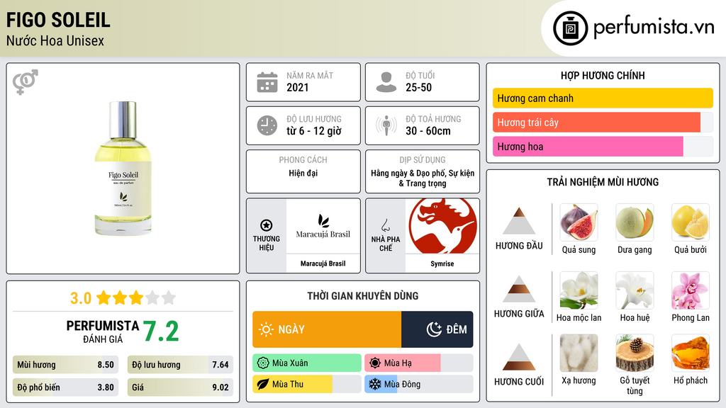Click the green Perfumista score 7.2
This screenshot has width=726, height=408.
tap(161, 331)
